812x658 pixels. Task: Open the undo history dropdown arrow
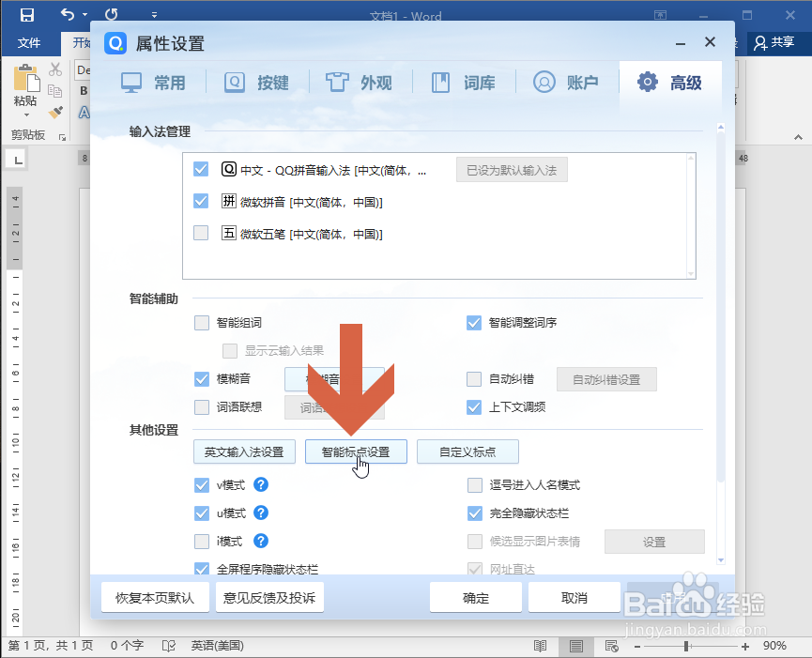(84, 15)
